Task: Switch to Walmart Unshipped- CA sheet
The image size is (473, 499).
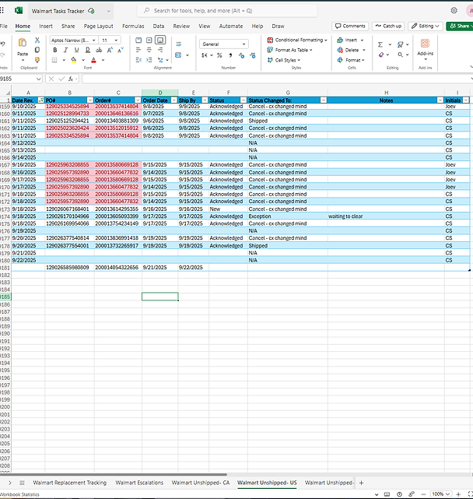Action: click(x=201, y=483)
